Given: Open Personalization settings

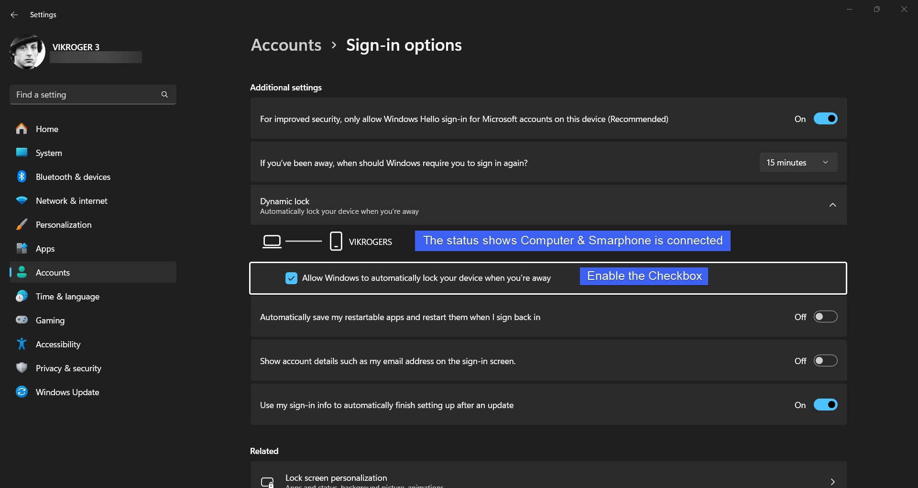Looking at the screenshot, I should tap(93, 224).
